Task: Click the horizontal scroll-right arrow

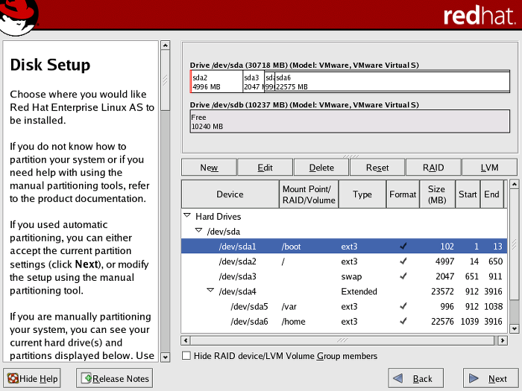Action: pos(503,340)
